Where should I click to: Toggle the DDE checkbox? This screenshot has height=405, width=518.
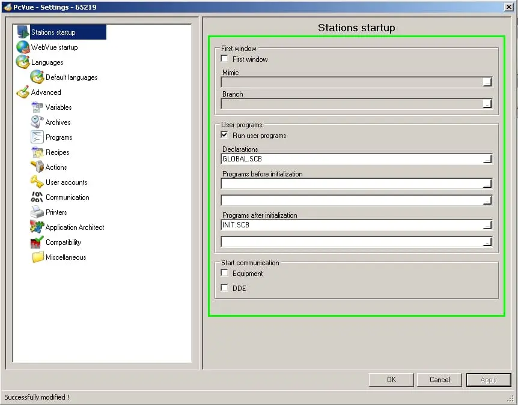225,289
